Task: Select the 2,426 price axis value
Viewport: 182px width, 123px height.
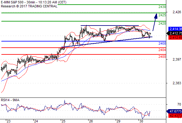Action: (177, 12)
